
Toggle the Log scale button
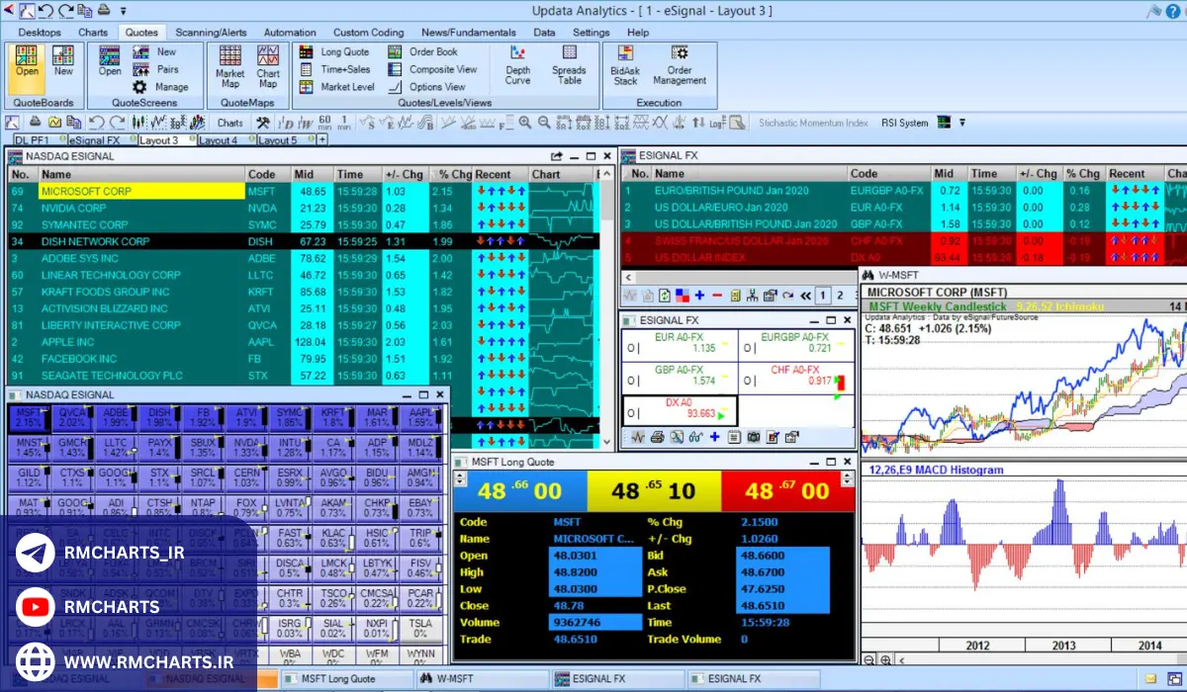(717, 124)
